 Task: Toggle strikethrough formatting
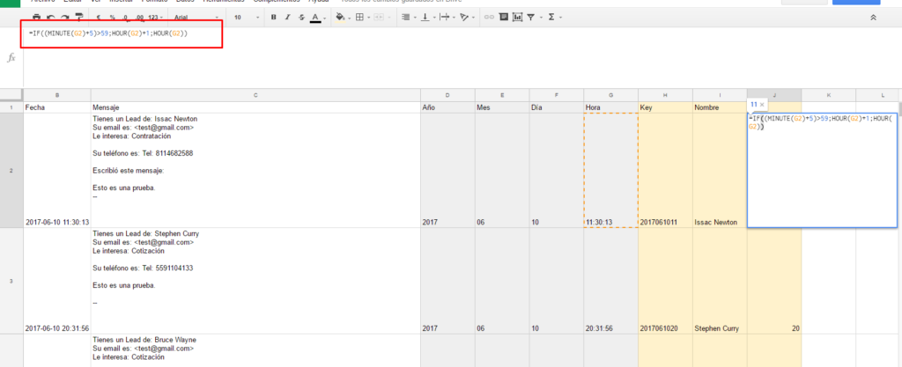(x=301, y=18)
